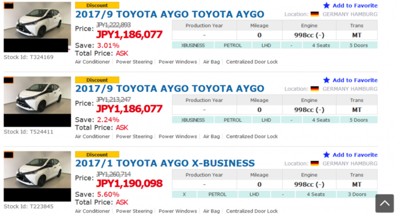Click ASK total price on third listing
397x215 pixels.
pos(122,202)
